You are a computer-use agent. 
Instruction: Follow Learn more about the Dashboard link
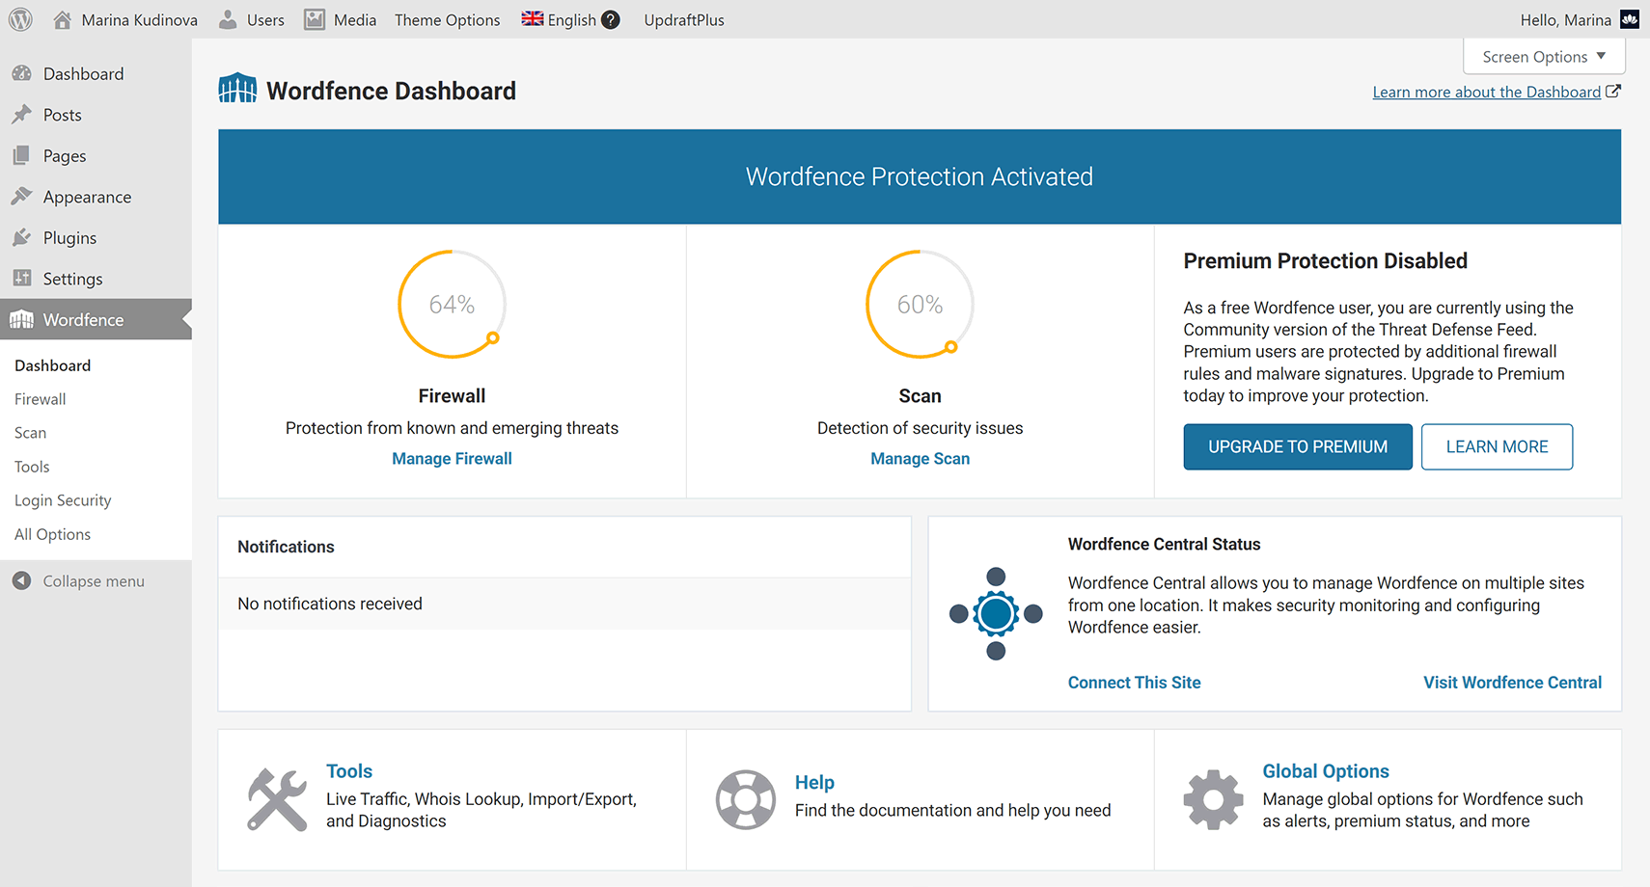click(x=1487, y=92)
